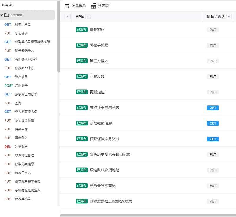The image size is (236, 217).
Task: Open the 列表项 column settings
Action: (x=100, y=6)
